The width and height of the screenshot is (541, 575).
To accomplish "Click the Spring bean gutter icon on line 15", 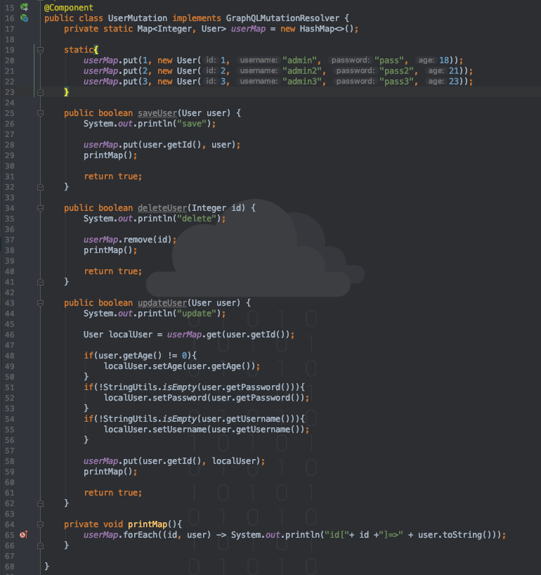I will click(24, 7).
